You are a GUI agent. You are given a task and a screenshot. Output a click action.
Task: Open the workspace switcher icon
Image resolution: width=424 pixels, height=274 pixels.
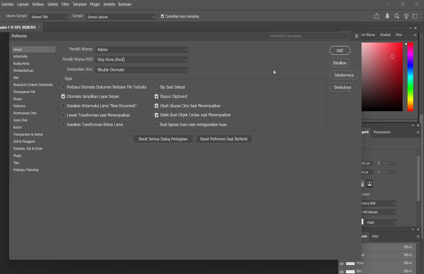(415, 16)
